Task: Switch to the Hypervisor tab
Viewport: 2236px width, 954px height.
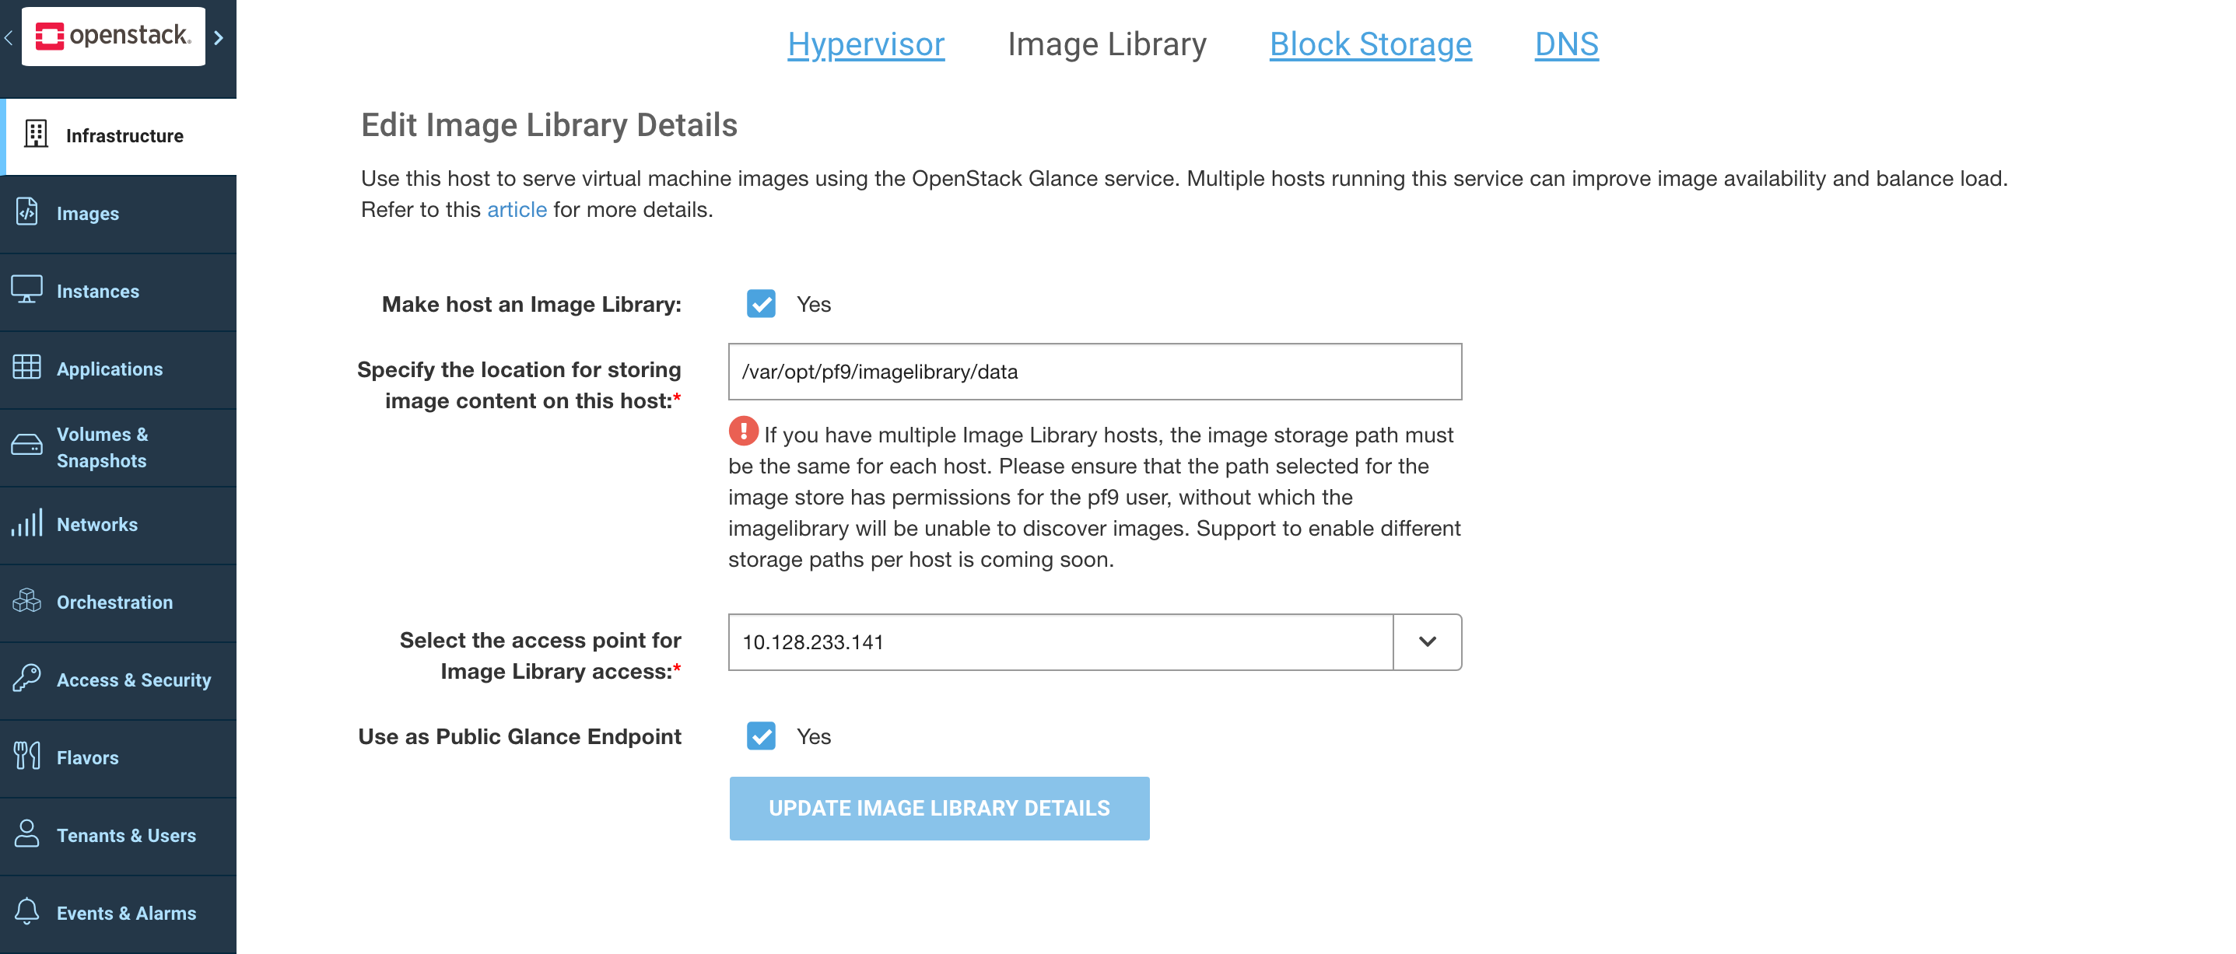Action: (x=865, y=44)
